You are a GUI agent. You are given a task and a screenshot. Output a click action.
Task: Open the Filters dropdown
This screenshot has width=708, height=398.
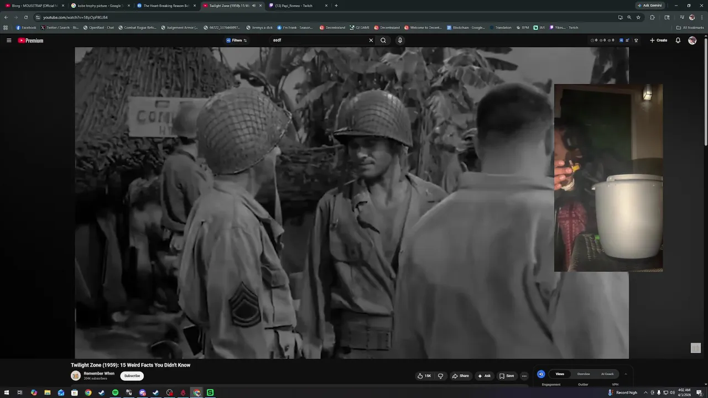(237, 40)
